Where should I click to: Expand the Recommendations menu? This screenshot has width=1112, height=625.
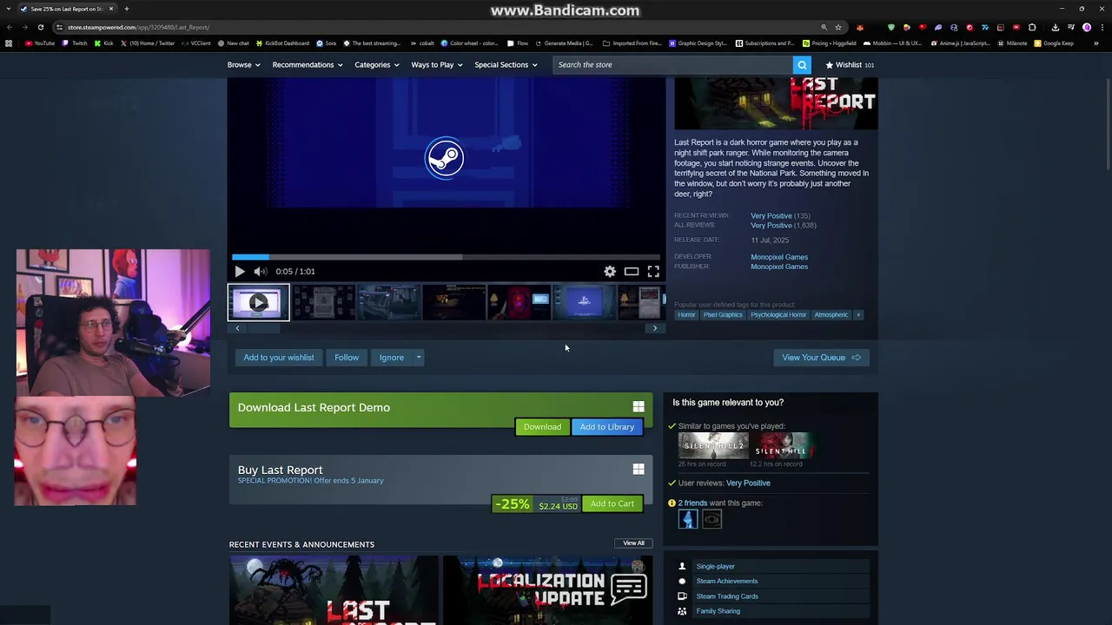coord(308,65)
